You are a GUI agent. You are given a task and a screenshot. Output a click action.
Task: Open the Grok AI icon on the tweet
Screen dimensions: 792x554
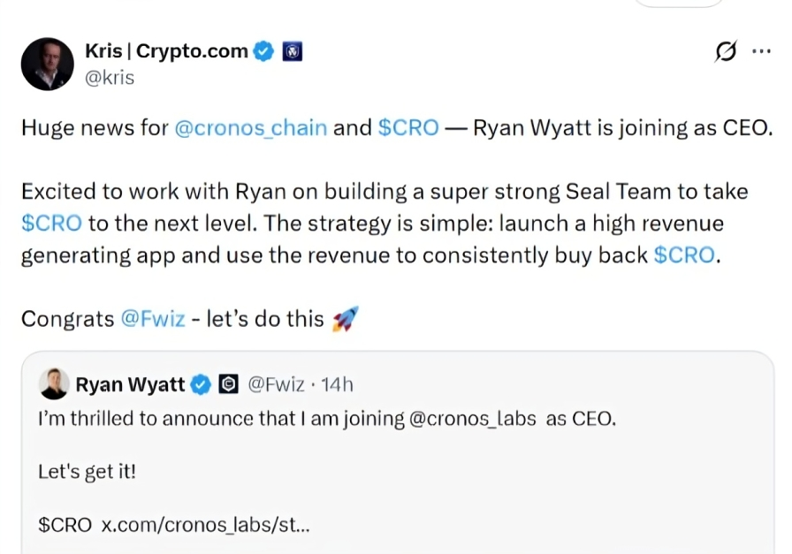click(x=725, y=52)
